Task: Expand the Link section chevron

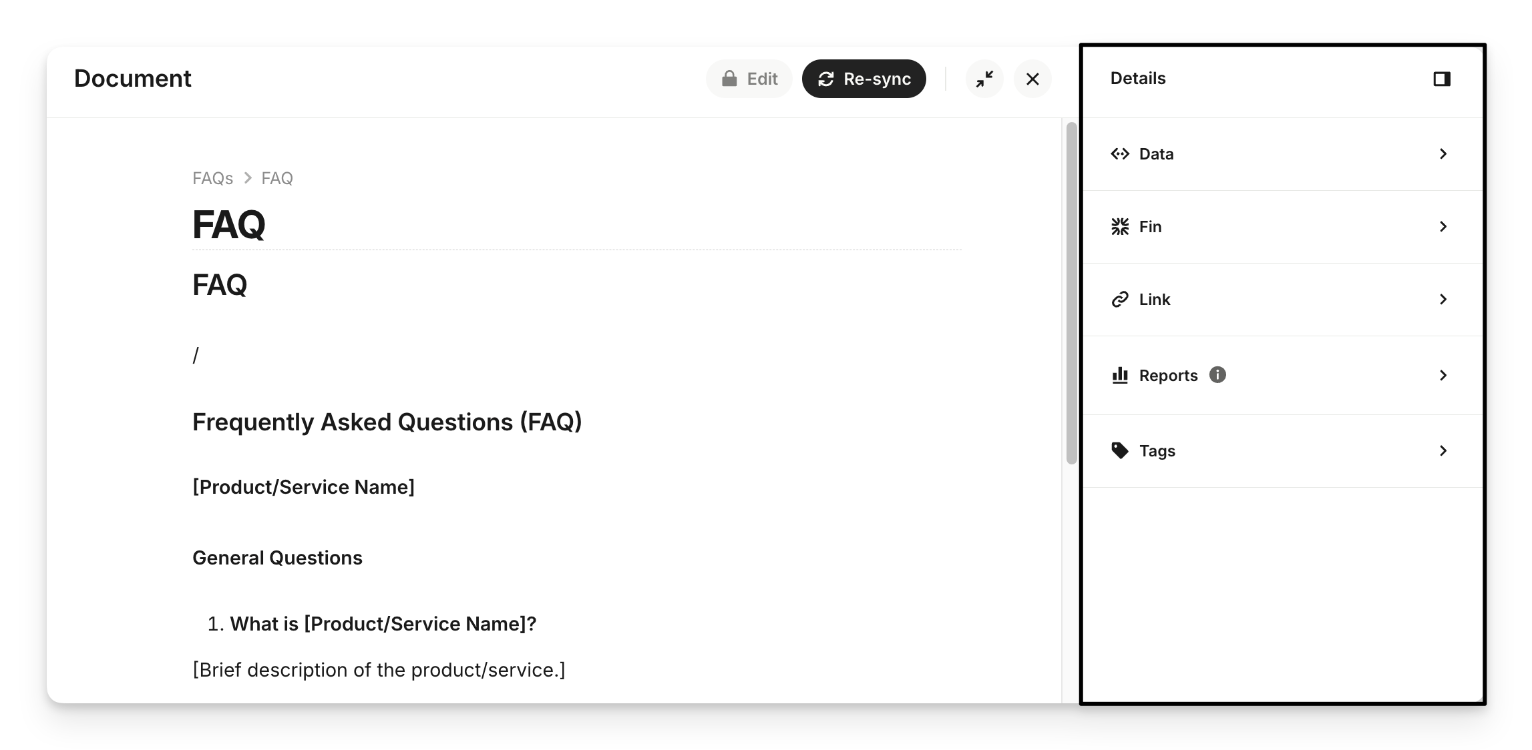Action: click(1443, 300)
